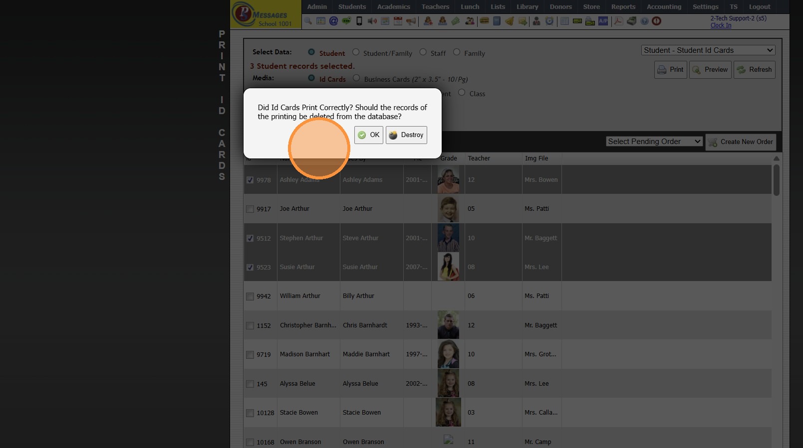Uncheck the Ashley Adams row checkbox
803x448 pixels.
(x=250, y=180)
